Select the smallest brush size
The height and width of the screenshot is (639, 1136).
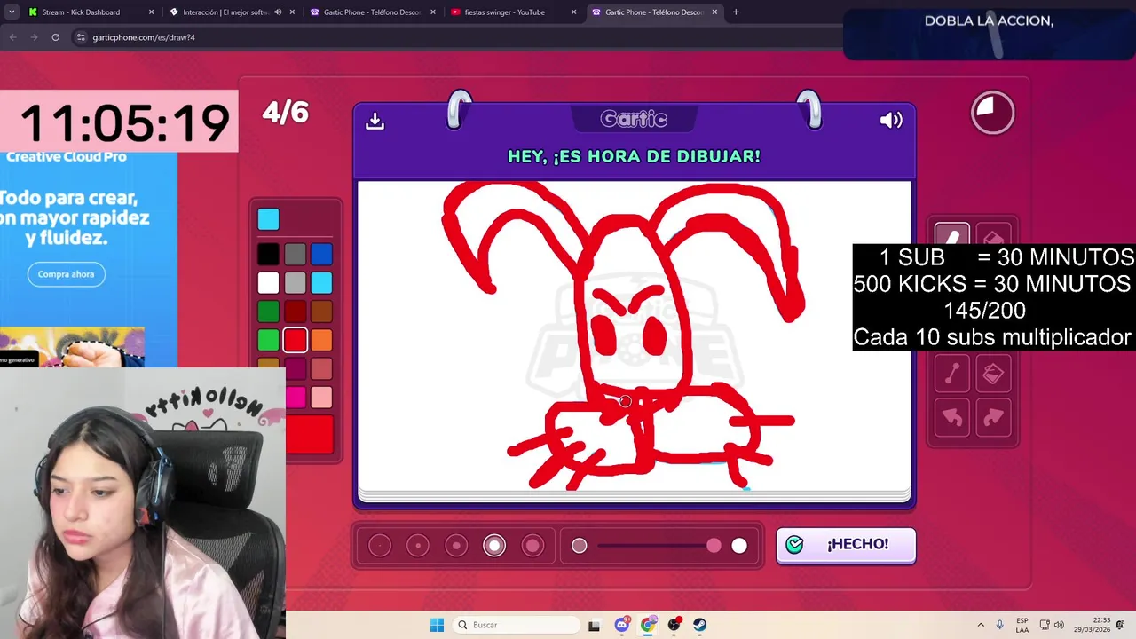click(380, 546)
